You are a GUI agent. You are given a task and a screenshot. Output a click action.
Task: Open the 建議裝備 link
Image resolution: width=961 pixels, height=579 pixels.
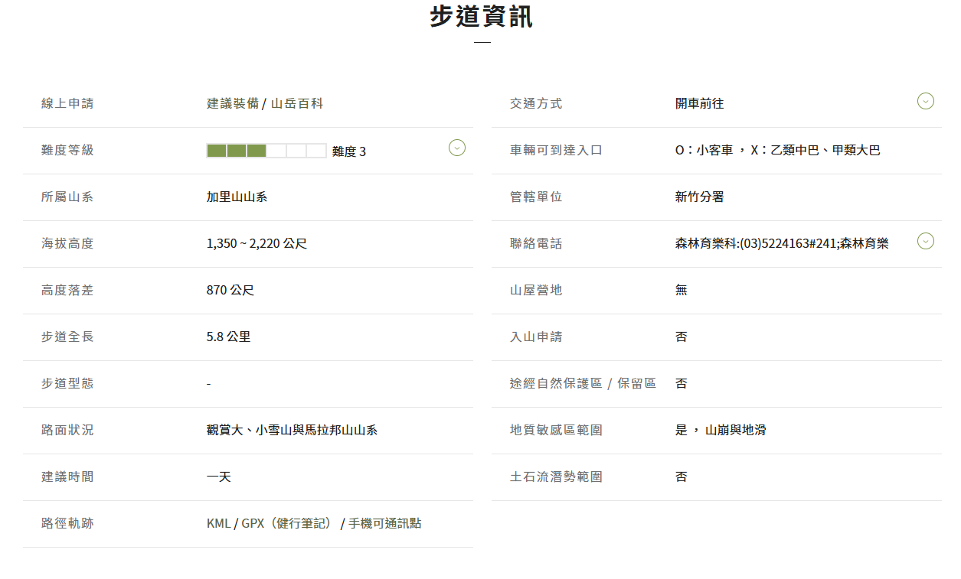233,103
